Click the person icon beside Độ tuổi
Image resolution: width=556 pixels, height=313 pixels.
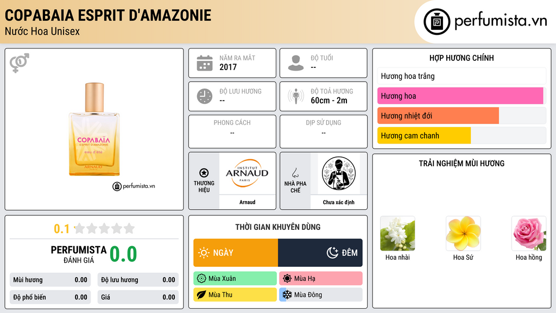(x=296, y=63)
